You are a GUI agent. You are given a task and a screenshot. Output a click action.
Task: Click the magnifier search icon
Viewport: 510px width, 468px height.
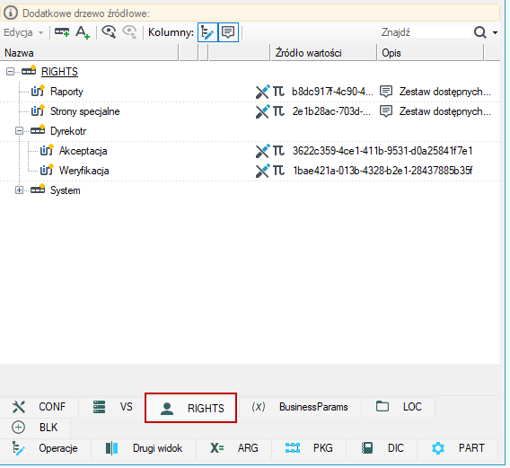tap(480, 32)
